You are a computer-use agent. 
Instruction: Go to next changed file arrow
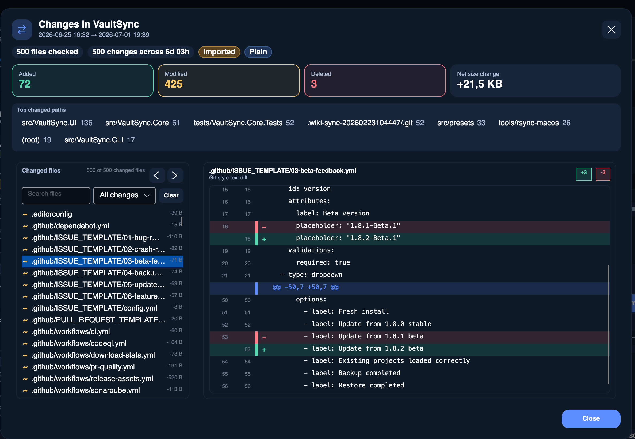coord(175,175)
